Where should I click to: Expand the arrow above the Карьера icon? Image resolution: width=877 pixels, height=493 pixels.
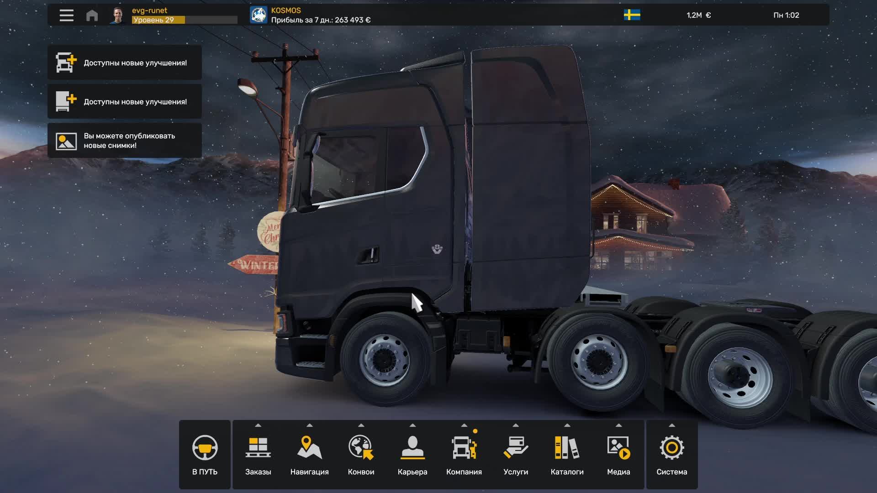[413, 425]
